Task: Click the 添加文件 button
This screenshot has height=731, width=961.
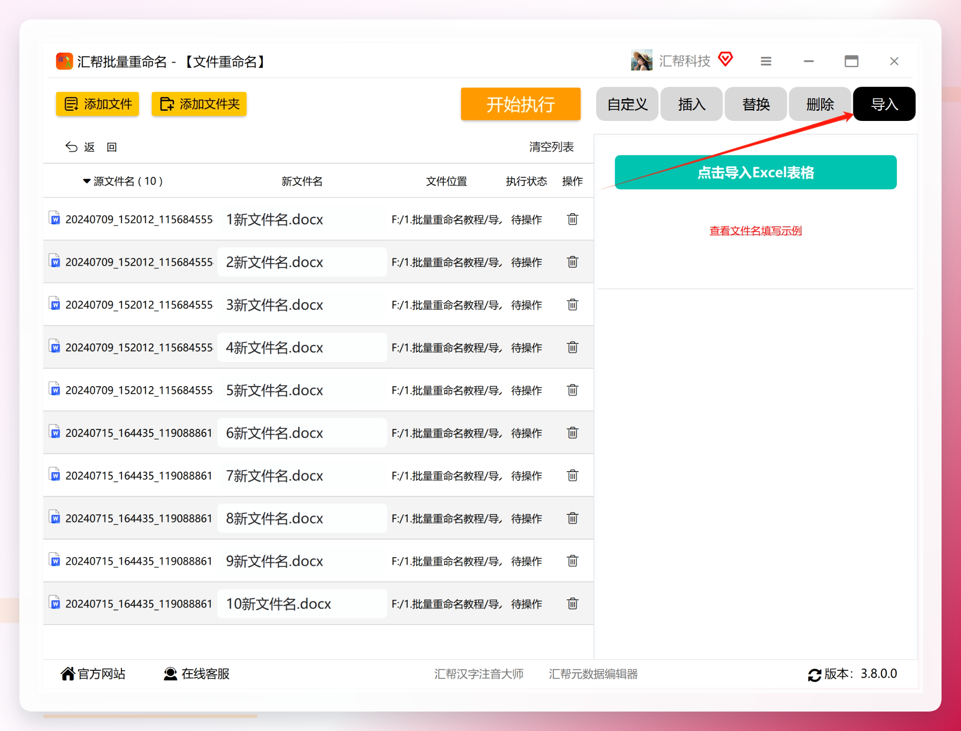Action: [x=98, y=104]
